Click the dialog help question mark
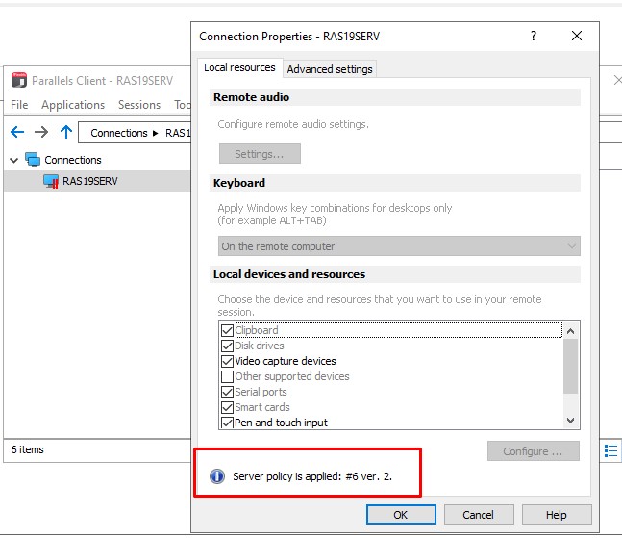622x538 pixels. point(534,37)
